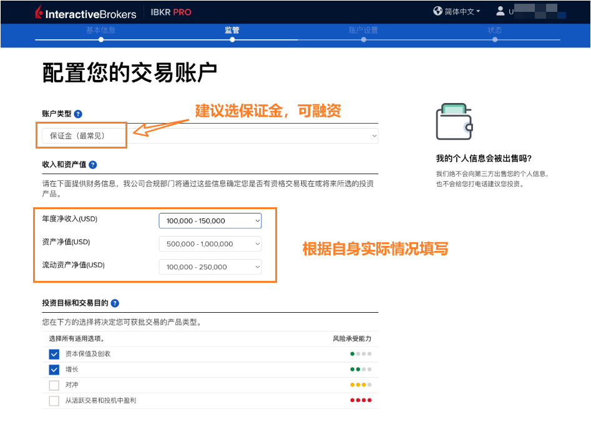Uncheck the 增长 checkbox
This screenshot has width=591, height=422.
[x=54, y=370]
